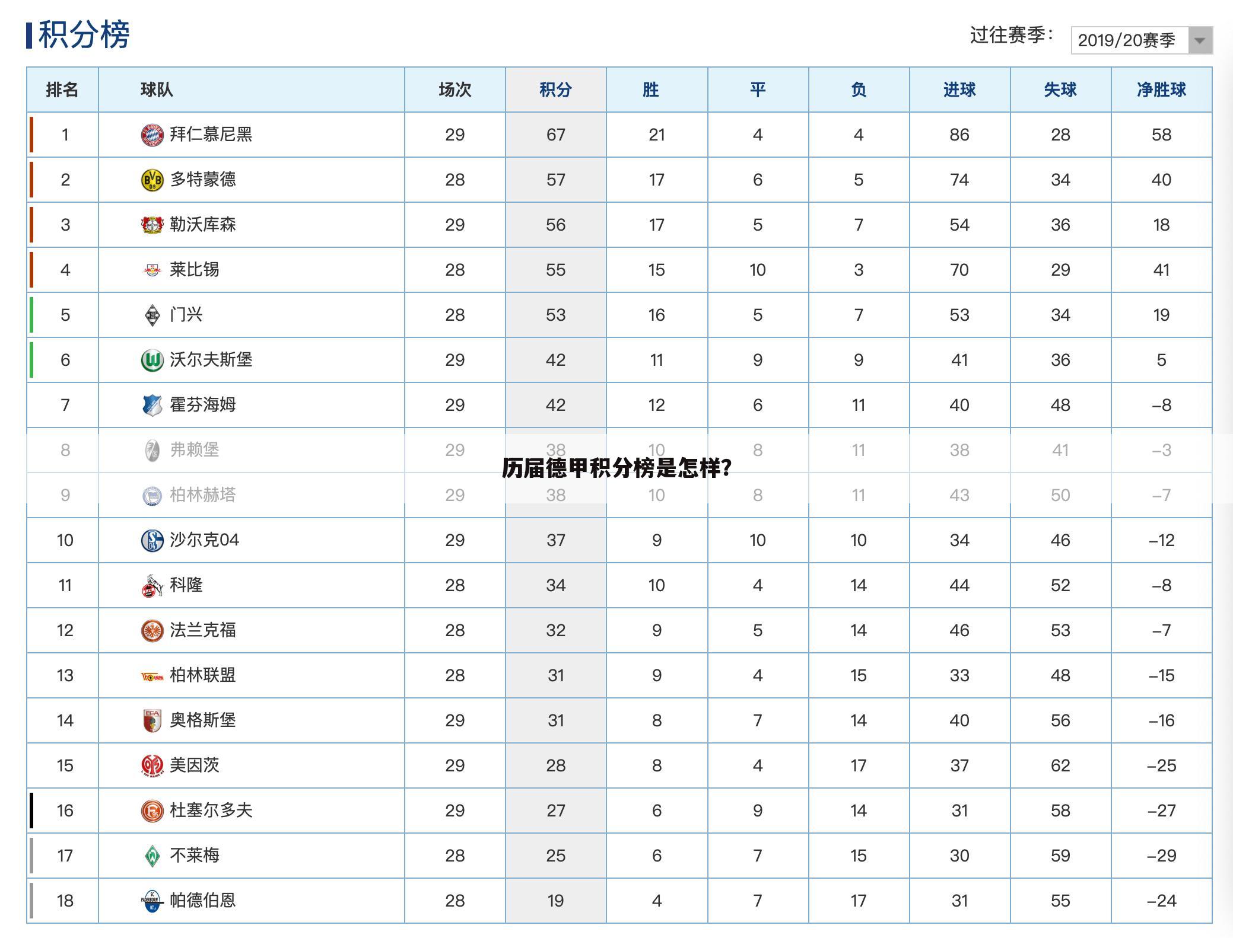
Task: Click the RB Leipzig club logo
Action: pos(152,270)
